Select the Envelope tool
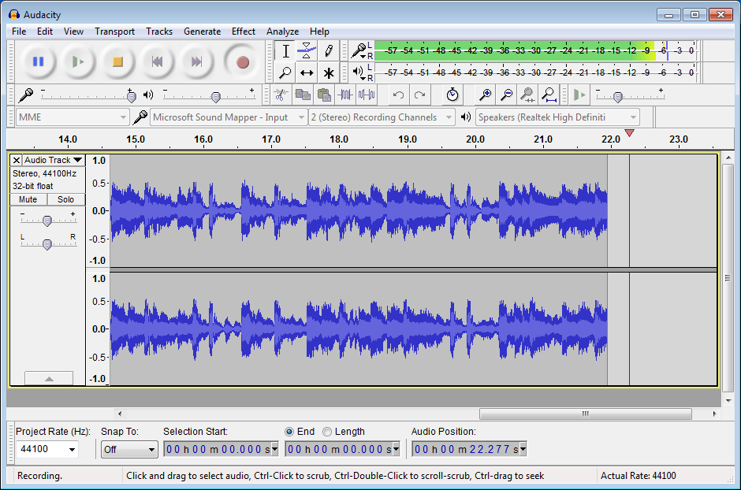The height and width of the screenshot is (490, 741). [307, 50]
